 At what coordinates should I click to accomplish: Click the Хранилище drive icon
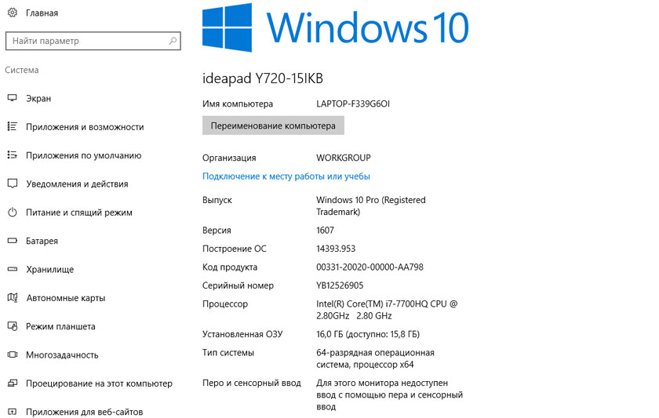pos(13,269)
